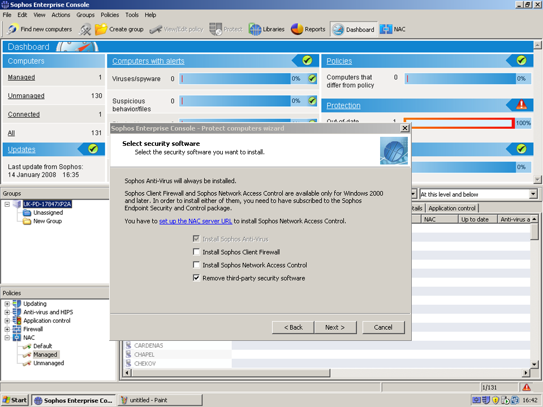543x407 pixels.
Task: Expand the Updating policy node
Action: point(7,304)
